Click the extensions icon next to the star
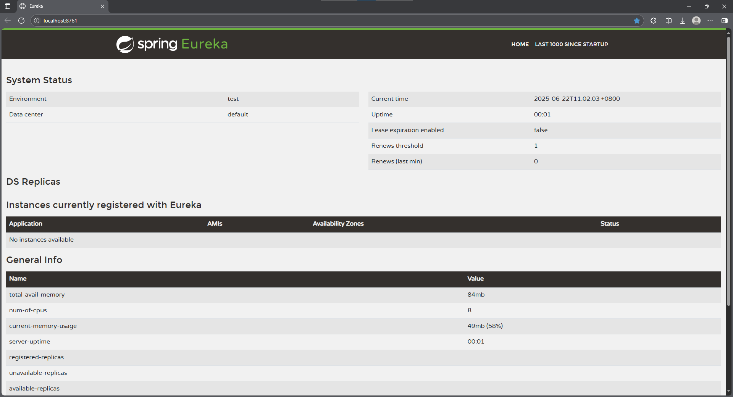The image size is (733, 397). point(653,21)
